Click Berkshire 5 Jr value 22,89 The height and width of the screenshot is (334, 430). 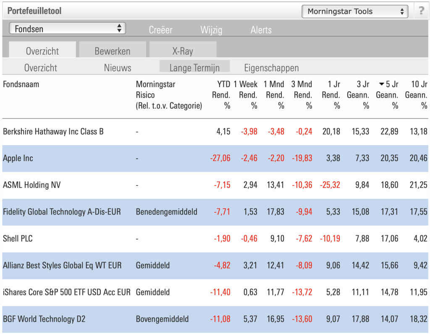click(389, 132)
